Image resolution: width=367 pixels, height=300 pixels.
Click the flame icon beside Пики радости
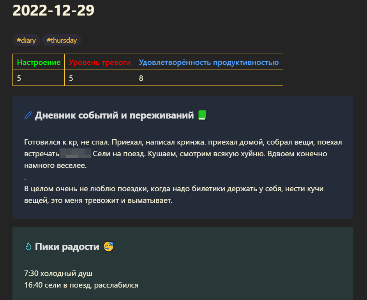(28, 246)
